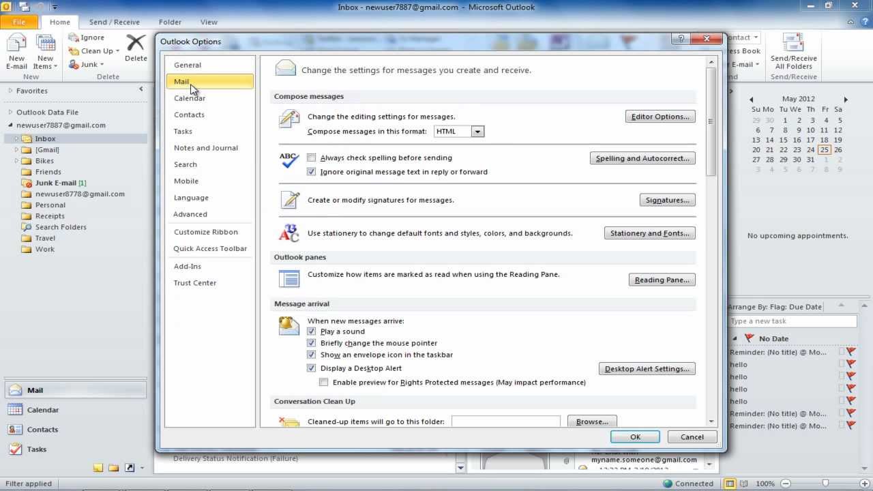Enable preview for Rights Protected messages
Screen dimensions: 873x491
tap(324, 383)
